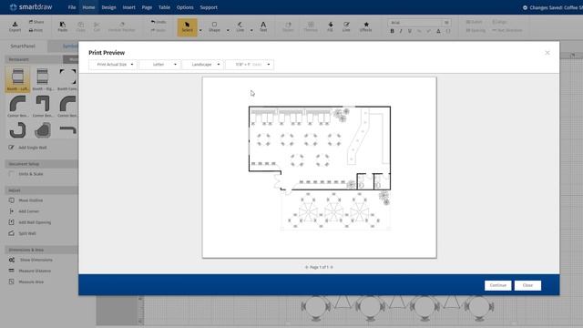583x328 pixels.
Task: Click the Line style pencil icon
Action: point(346,26)
